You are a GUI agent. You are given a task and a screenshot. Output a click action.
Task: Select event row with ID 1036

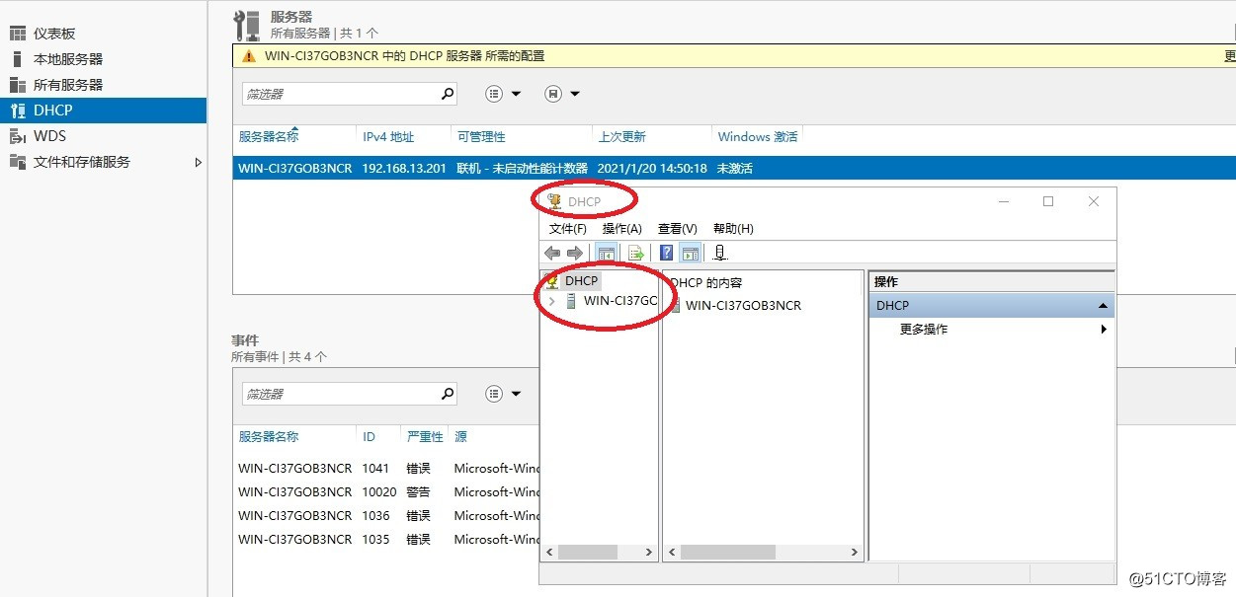point(387,516)
